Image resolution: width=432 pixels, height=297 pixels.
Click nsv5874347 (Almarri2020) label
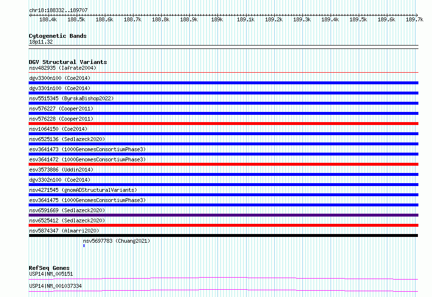point(64,231)
